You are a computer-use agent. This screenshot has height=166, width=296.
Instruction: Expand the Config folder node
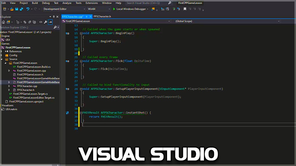1,55
